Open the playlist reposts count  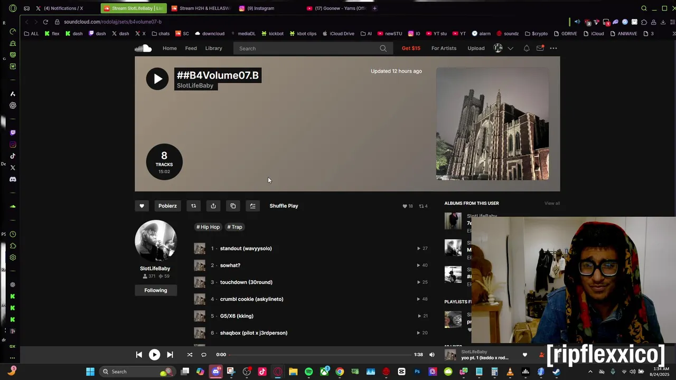pyautogui.click(x=423, y=206)
